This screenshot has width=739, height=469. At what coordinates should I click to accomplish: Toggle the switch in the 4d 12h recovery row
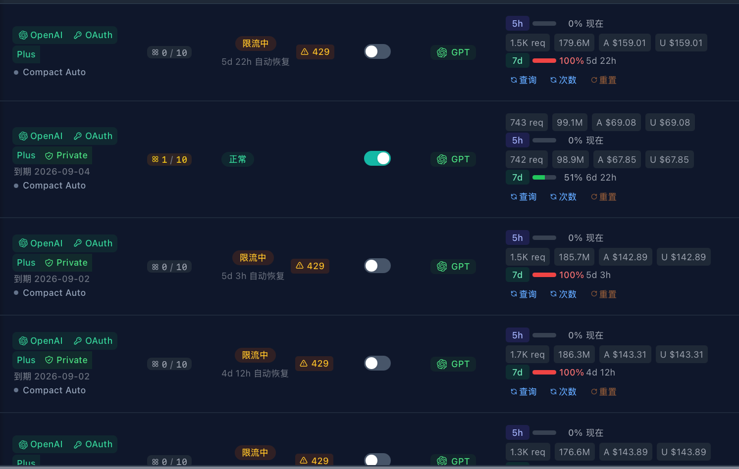point(377,363)
